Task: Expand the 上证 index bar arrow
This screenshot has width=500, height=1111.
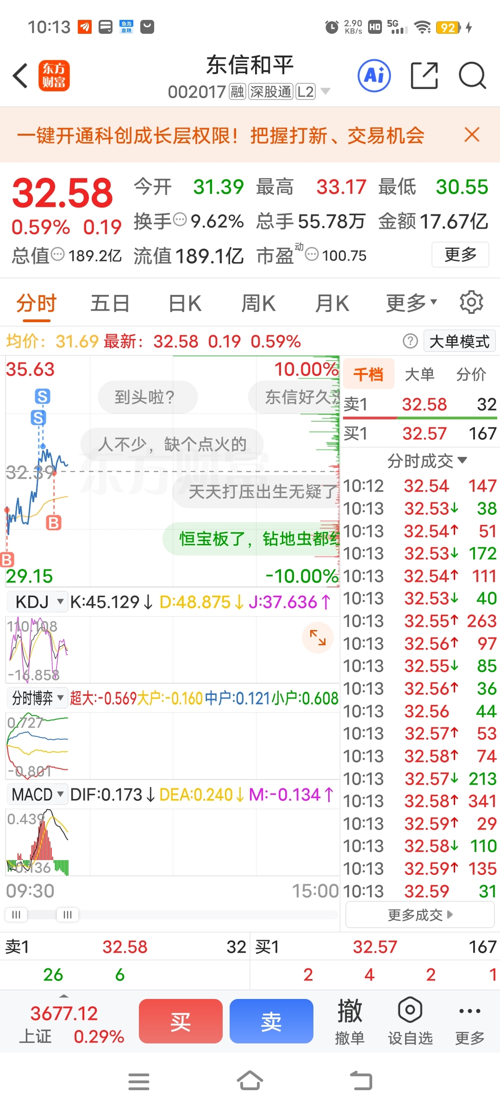Action: pyautogui.click(x=64, y=995)
